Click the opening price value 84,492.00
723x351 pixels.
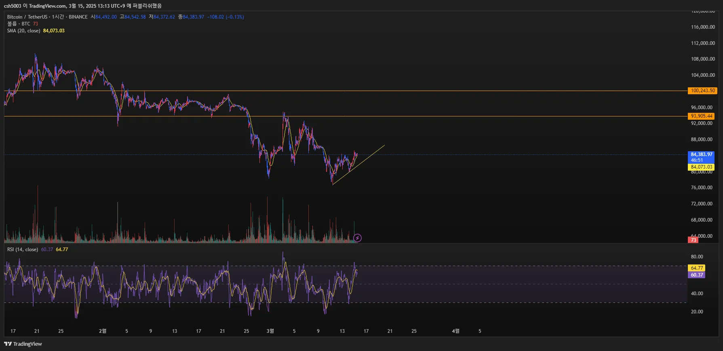pyautogui.click(x=106, y=17)
